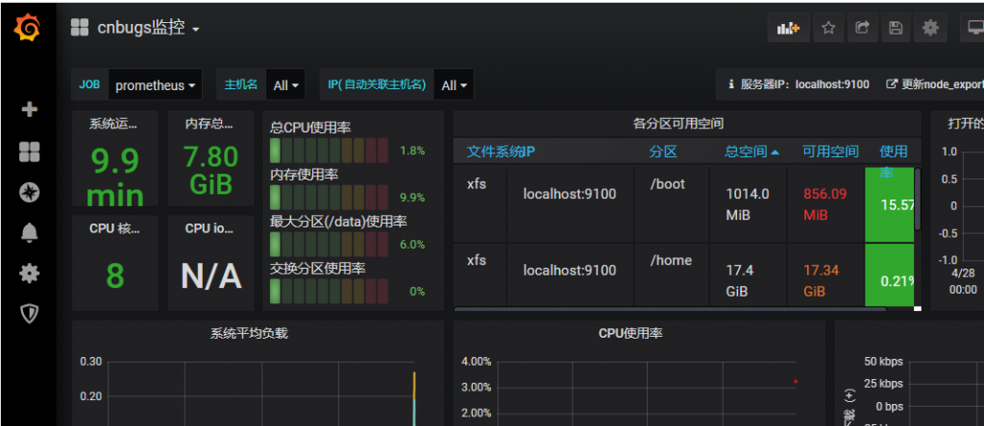984x426 pixels.
Task: Open the JOB prometheus dropdown
Action: point(156,85)
